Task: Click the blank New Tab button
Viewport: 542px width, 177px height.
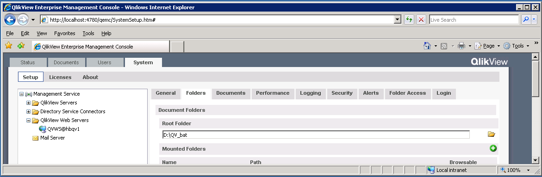Action: (x=177, y=47)
